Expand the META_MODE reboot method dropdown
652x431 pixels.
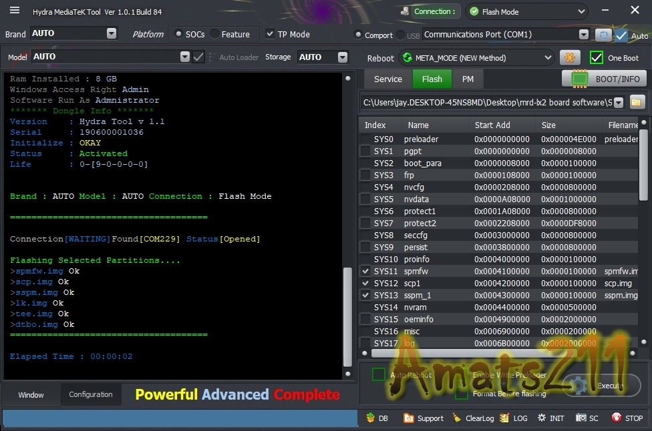pyautogui.click(x=547, y=58)
